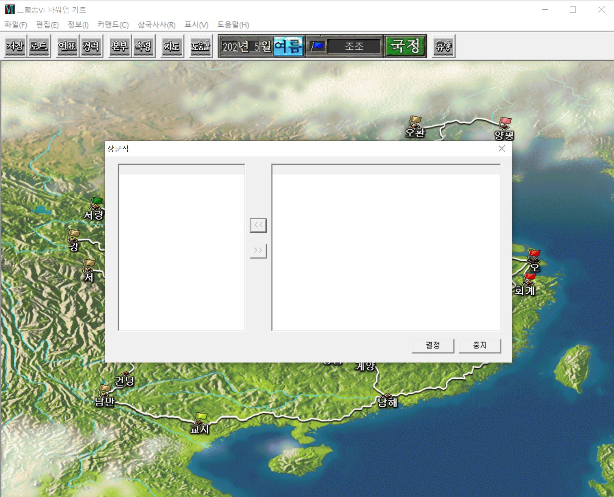
Task: Click the 휴양 rest toolbar button
Action: pos(443,46)
